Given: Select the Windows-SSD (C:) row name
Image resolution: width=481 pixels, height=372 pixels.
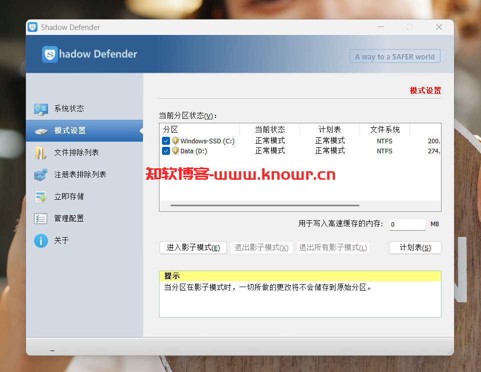Looking at the screenshot, I should click(x=207, y=141).
